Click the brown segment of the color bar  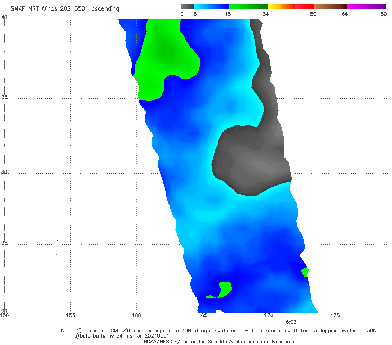point(330,6)
